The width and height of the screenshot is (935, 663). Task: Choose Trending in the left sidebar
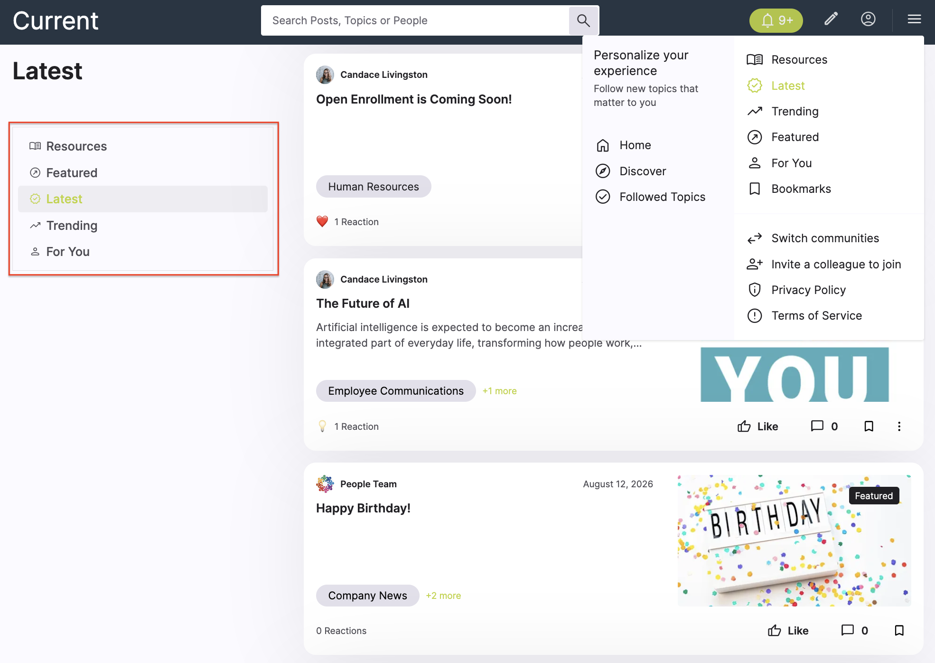(142, 226)
